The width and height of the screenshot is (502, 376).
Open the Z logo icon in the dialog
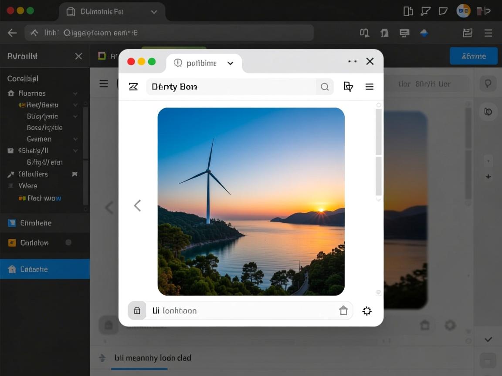click(x=133, y=87)
